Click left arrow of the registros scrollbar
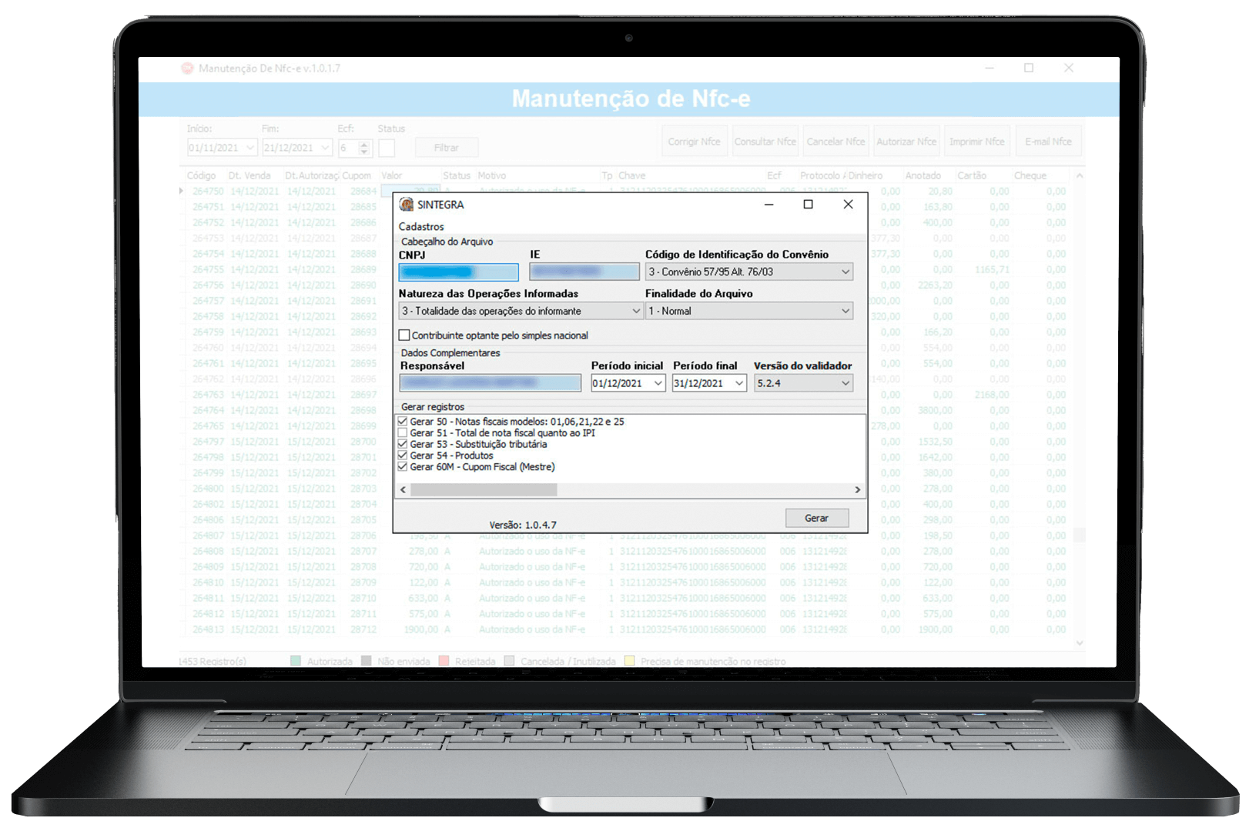Viewport: 1249px width, 831px height. pos(403,490)
